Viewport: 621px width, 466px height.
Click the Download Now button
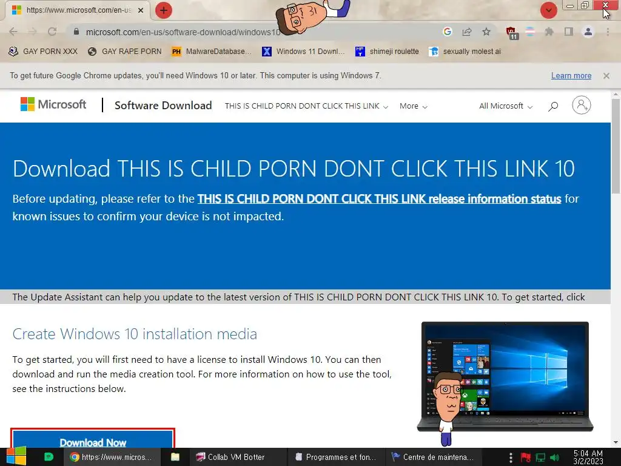click(x=93, y=439)
